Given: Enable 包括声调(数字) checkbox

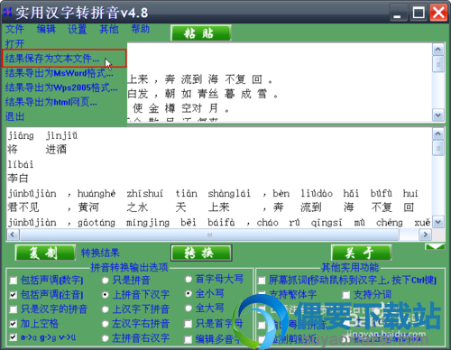Looking at the screenshot, I should pyautogui.click(x=13, y=281).
